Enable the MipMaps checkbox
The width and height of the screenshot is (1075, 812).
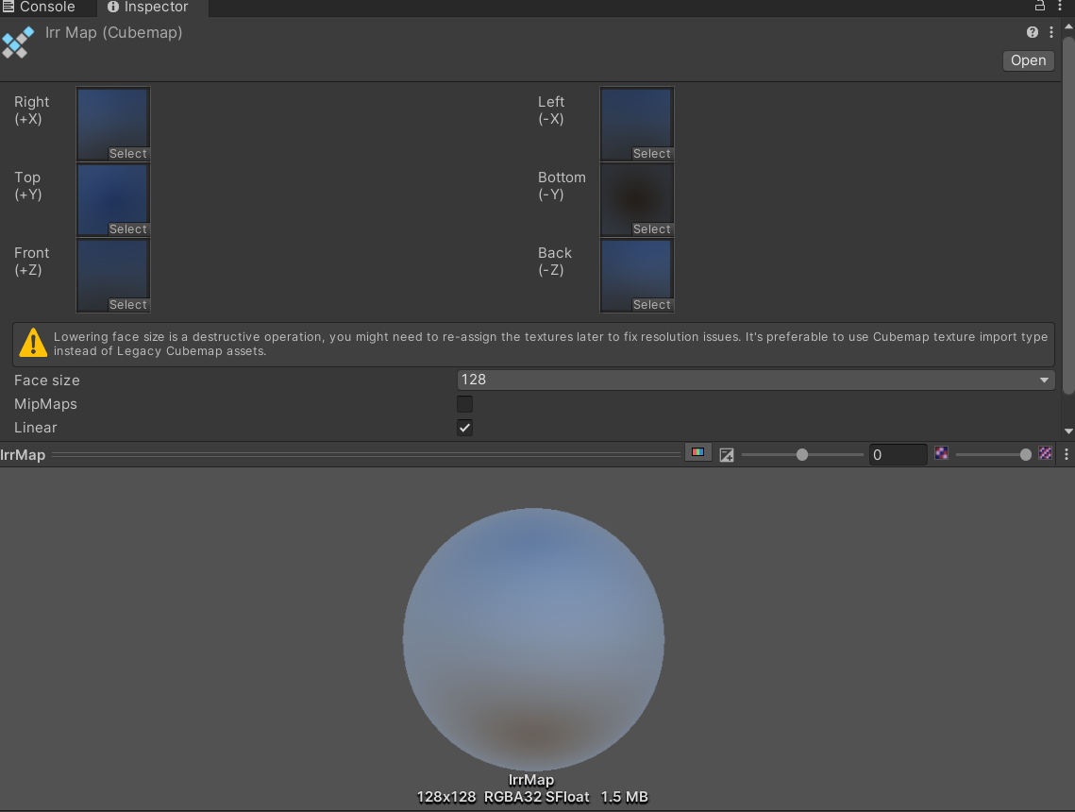point(464,403)
